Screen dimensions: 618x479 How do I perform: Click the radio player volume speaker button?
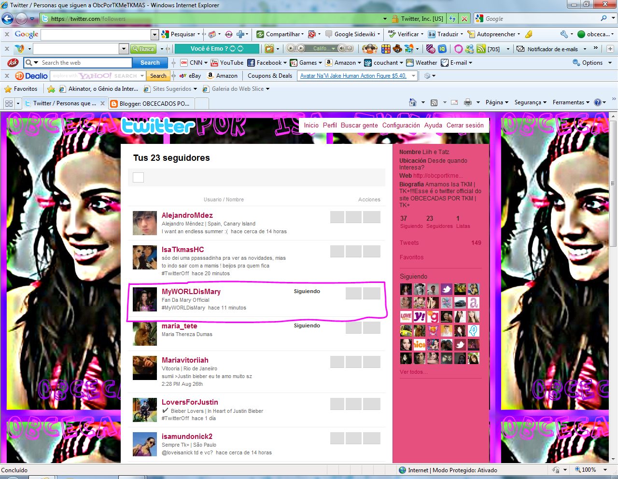coord(342,48)
